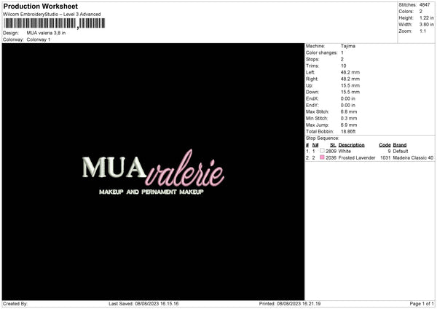The width and height of the screenshot is (437, 309).
Task: Click the 'Default' brand entry
Action: click(x=401, y=151)
